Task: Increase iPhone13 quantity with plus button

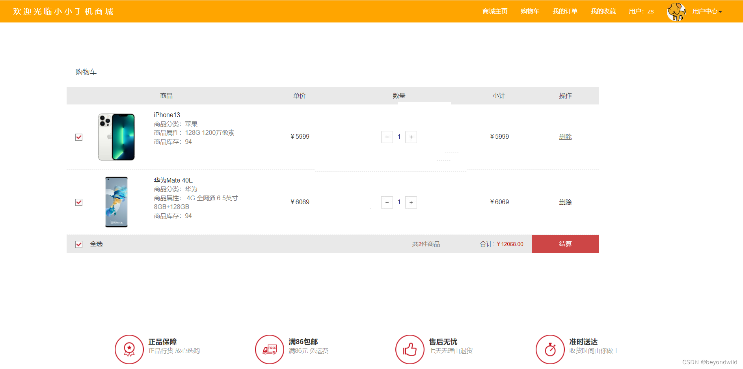Action: [x=411, y=137]
